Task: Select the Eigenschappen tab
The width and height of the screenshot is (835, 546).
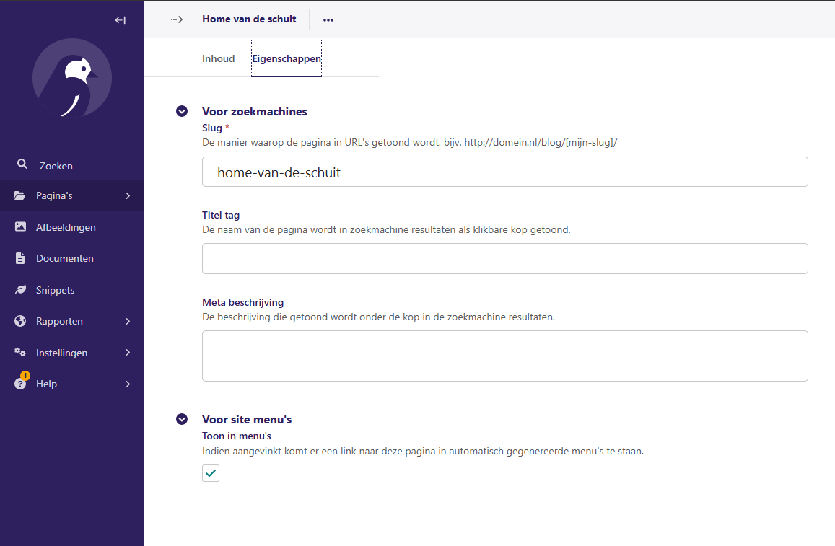Action: [286, 58]
